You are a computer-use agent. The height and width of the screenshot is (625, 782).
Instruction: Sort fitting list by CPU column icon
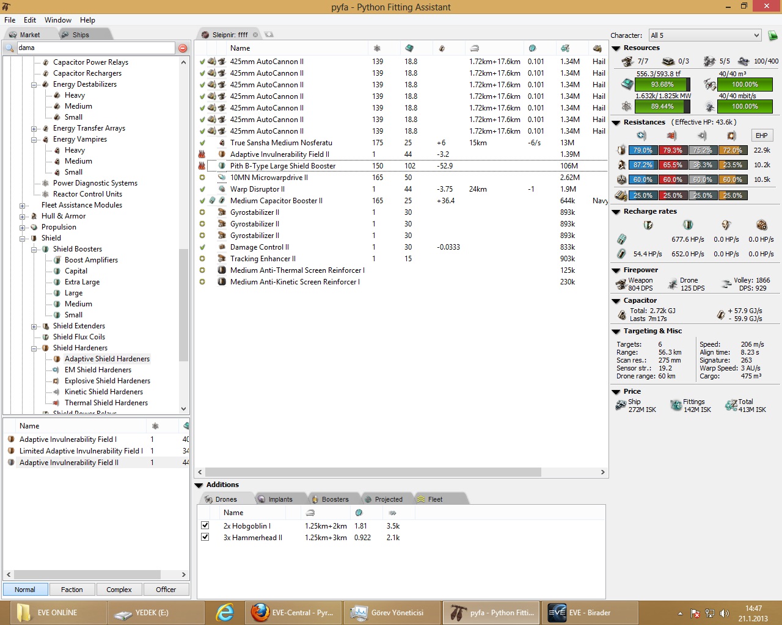click(409, 48)
